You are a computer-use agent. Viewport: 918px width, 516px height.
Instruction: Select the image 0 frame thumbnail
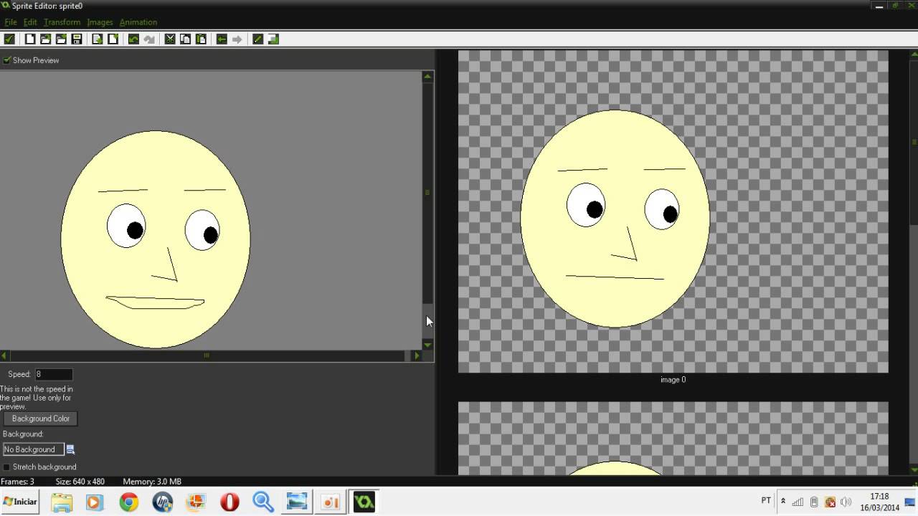point(673,211)
